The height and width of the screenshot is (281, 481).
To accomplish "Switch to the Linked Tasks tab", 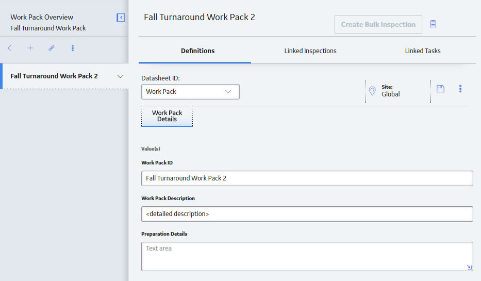I will click(x=423, y=51).
